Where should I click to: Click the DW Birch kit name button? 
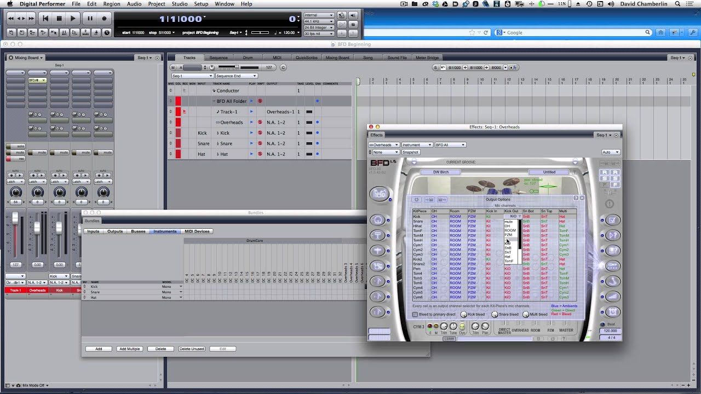click(441, 172)
